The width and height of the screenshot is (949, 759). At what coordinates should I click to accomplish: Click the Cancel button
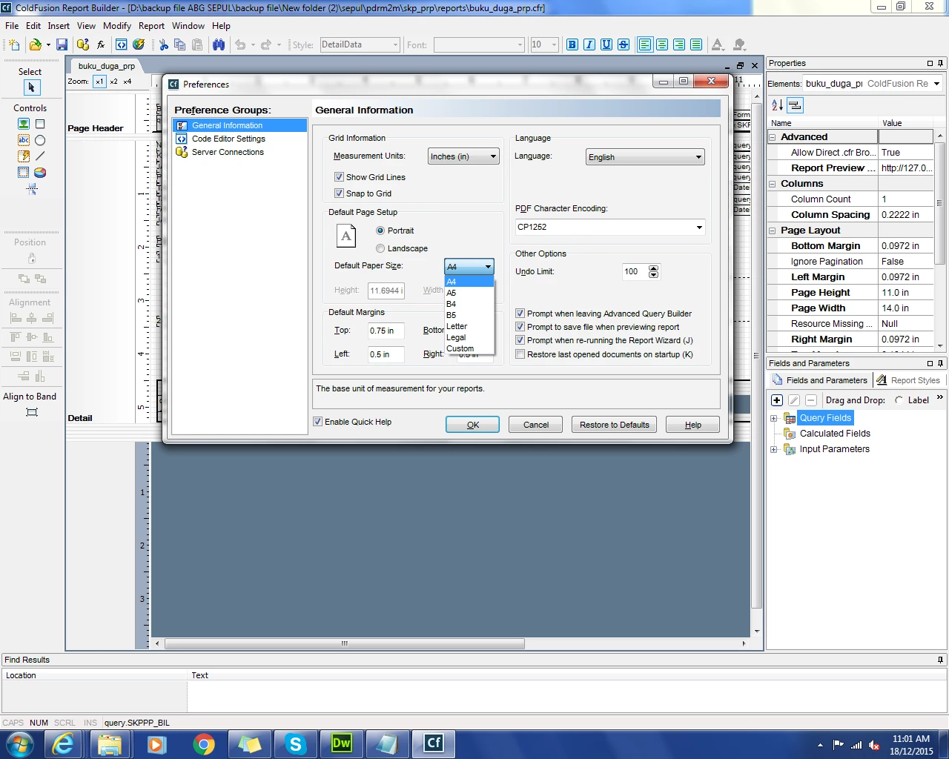point(536,425)
